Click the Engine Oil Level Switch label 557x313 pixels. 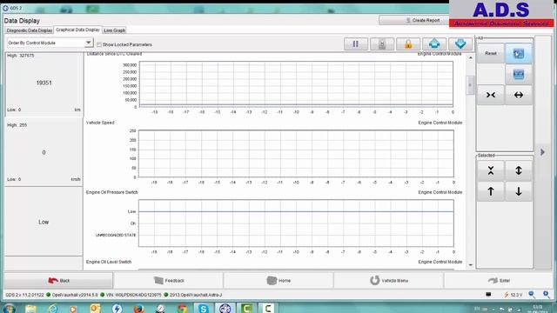pos(109,262)
